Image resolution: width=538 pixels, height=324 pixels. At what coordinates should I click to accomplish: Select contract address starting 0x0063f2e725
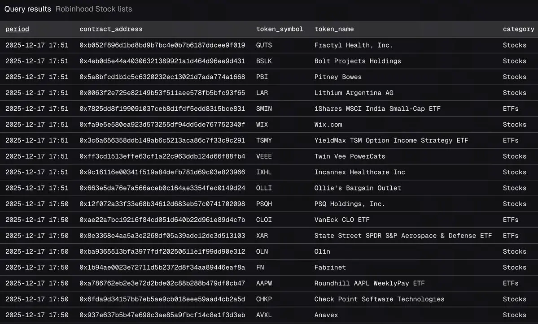pyautogui.click(x=162, y=93)
